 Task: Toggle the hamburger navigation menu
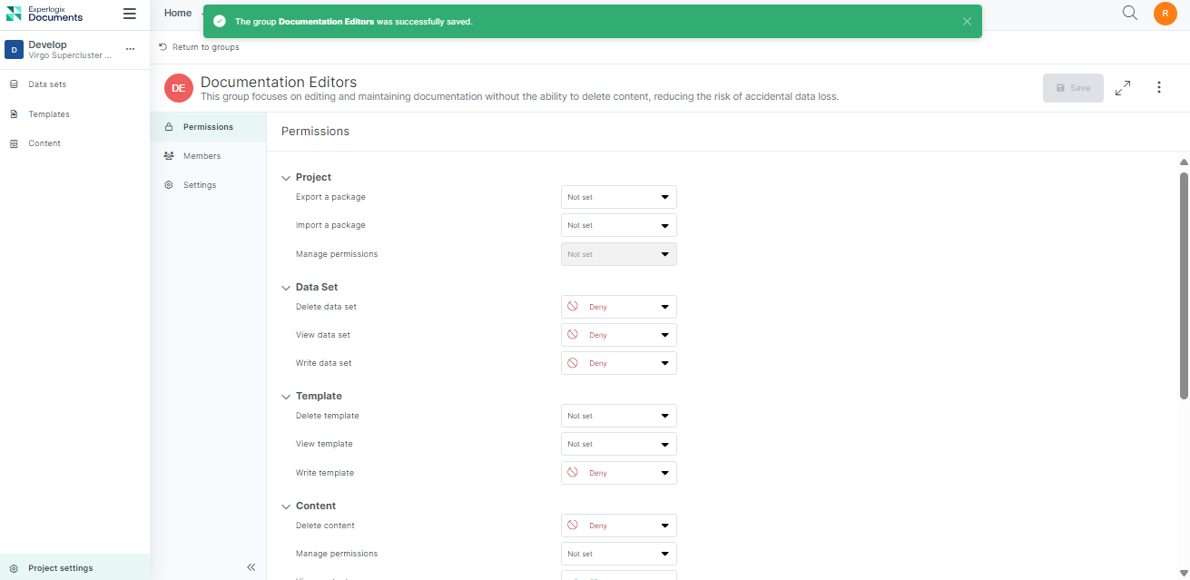(x=130, y=14)
